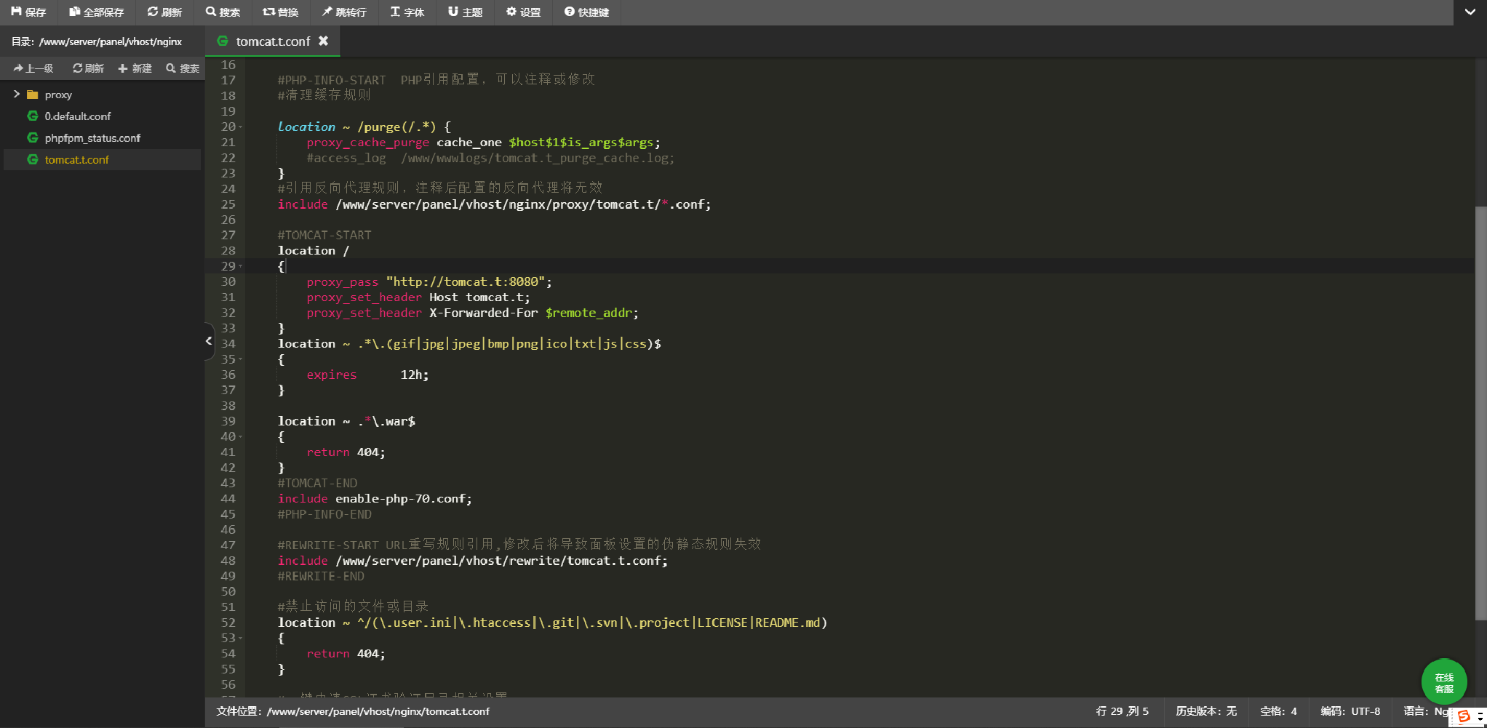The image size is (1487, 728).
Task: Open 跳转行 go-to-line tool
Action: (x=344, y=12)
